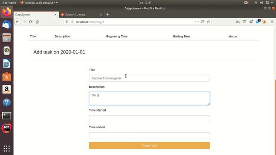Click the Time started field
Viewport: 276px width, 155px height.
point(149,119)
